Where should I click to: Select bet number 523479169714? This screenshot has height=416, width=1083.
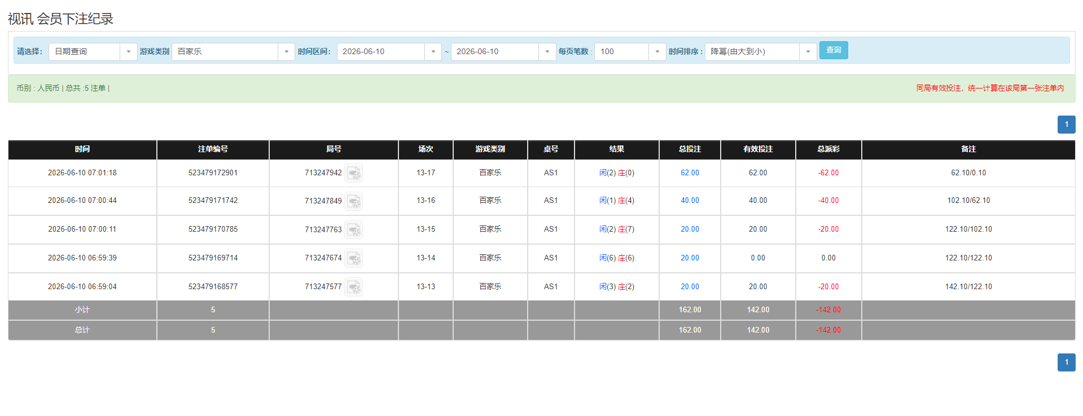[x=213, y=258]
